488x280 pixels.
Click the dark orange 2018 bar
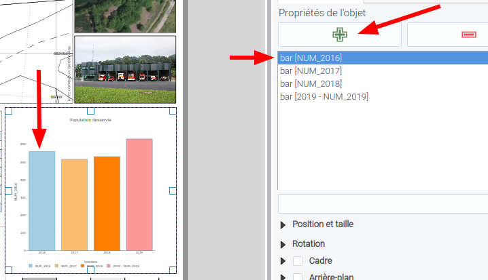point(107,203)
